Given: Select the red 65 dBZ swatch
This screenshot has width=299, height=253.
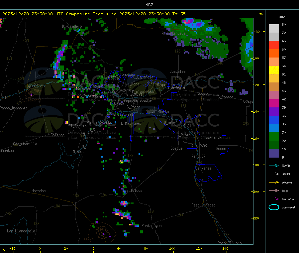Looking at the screenshot, I should (x=274, y=45).
